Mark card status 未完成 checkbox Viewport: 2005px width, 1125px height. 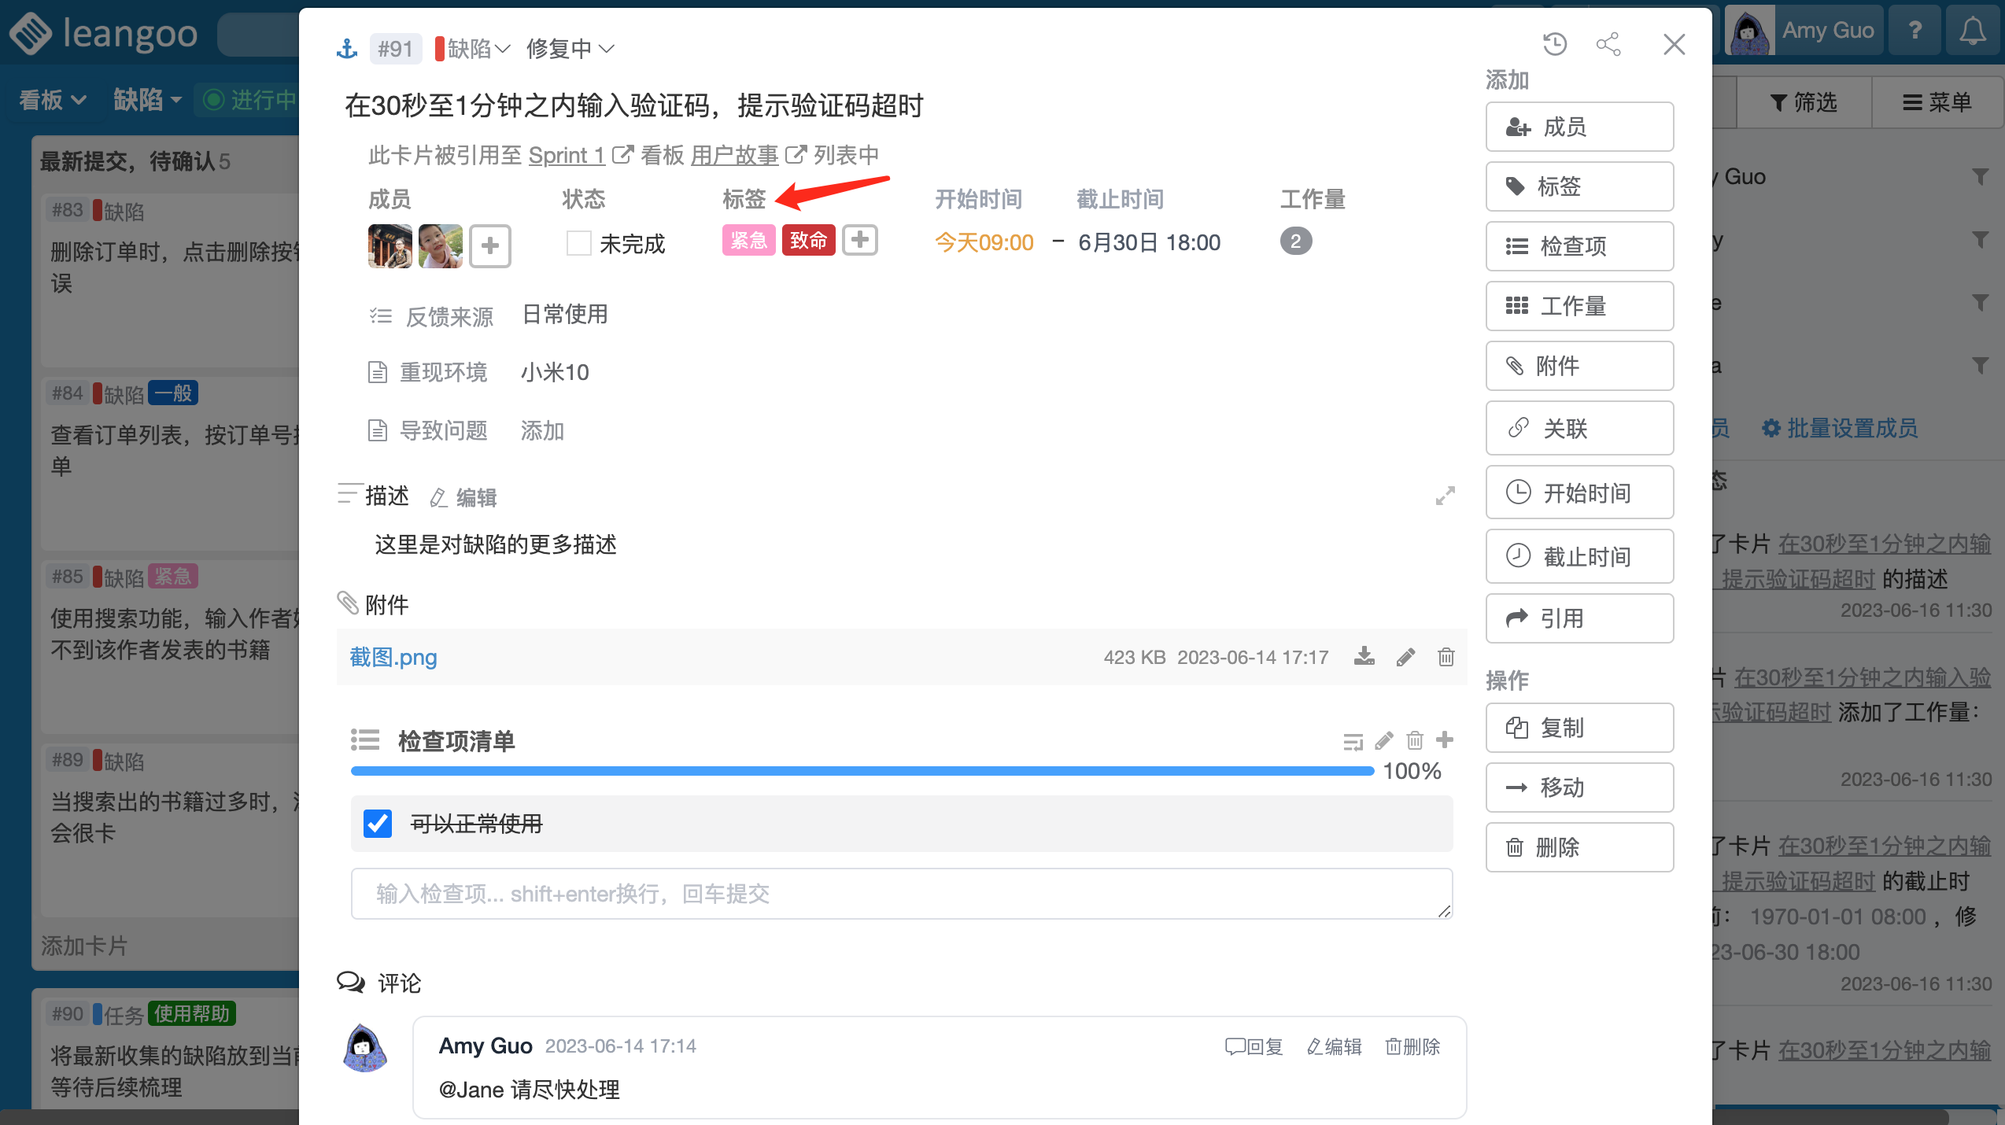[579, 243]
